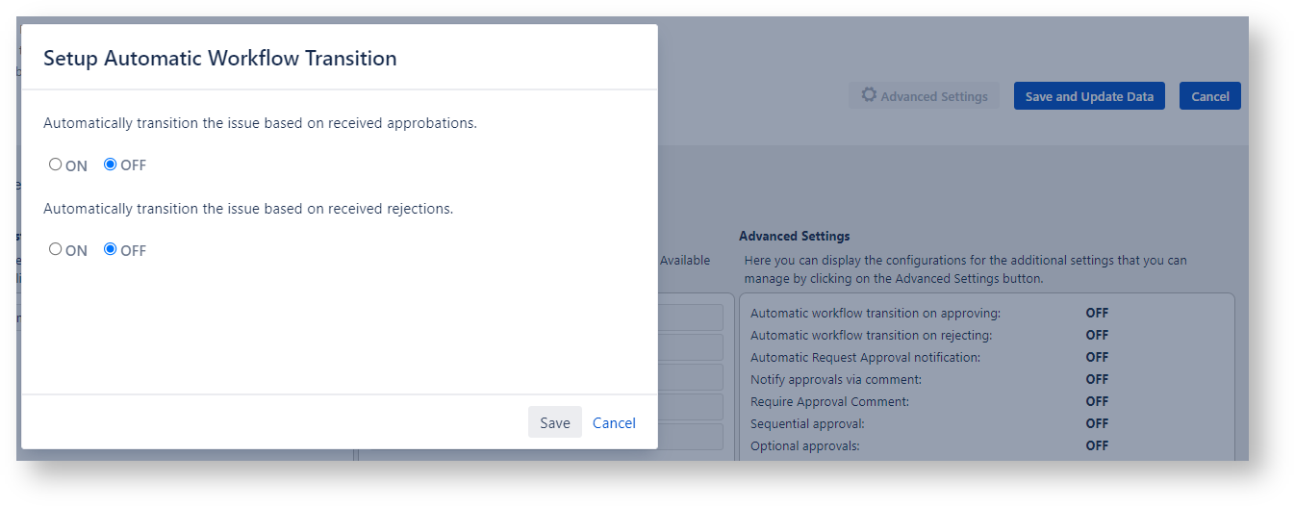Click the bold Advanced Settings section heading
Image resolution: width=1295 pixels, height=507 pixels.
click(794, 236)
